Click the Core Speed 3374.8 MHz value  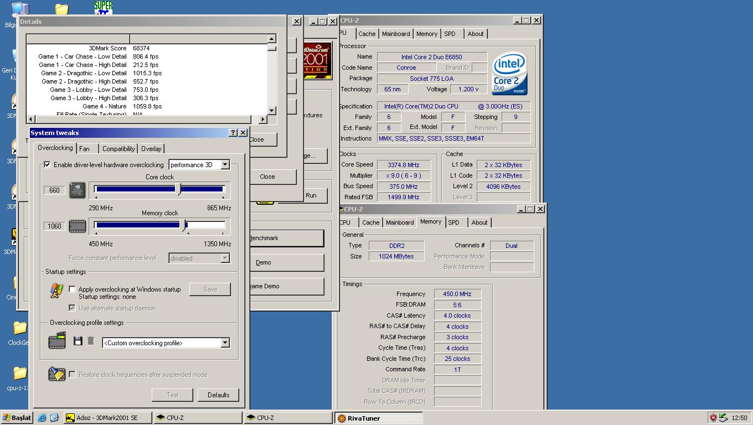[x=404, y=164]
